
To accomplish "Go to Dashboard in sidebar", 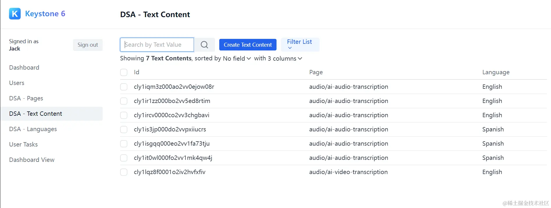I will (24, 68).
